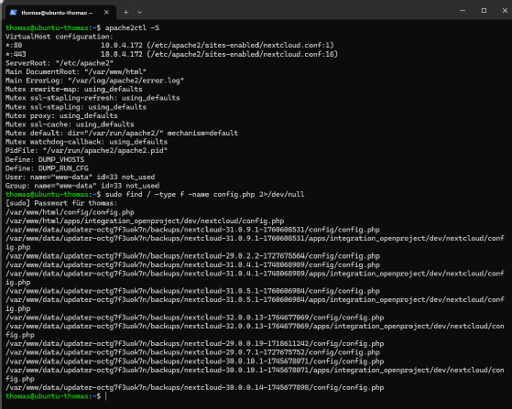
Task: Click the 'Define: DUMP_VHOSTS' line
Action: pos(45,159)
